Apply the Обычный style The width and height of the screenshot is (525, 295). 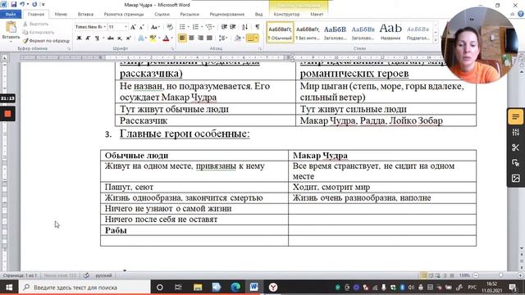pyautogui.click(x=281, y=33)
